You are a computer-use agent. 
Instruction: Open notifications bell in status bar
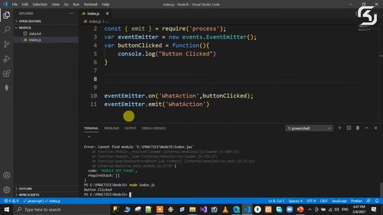point(377,201)
